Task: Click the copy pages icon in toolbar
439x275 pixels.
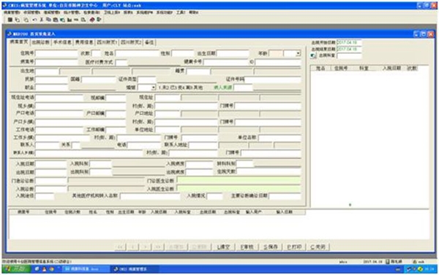Action: 48,20
